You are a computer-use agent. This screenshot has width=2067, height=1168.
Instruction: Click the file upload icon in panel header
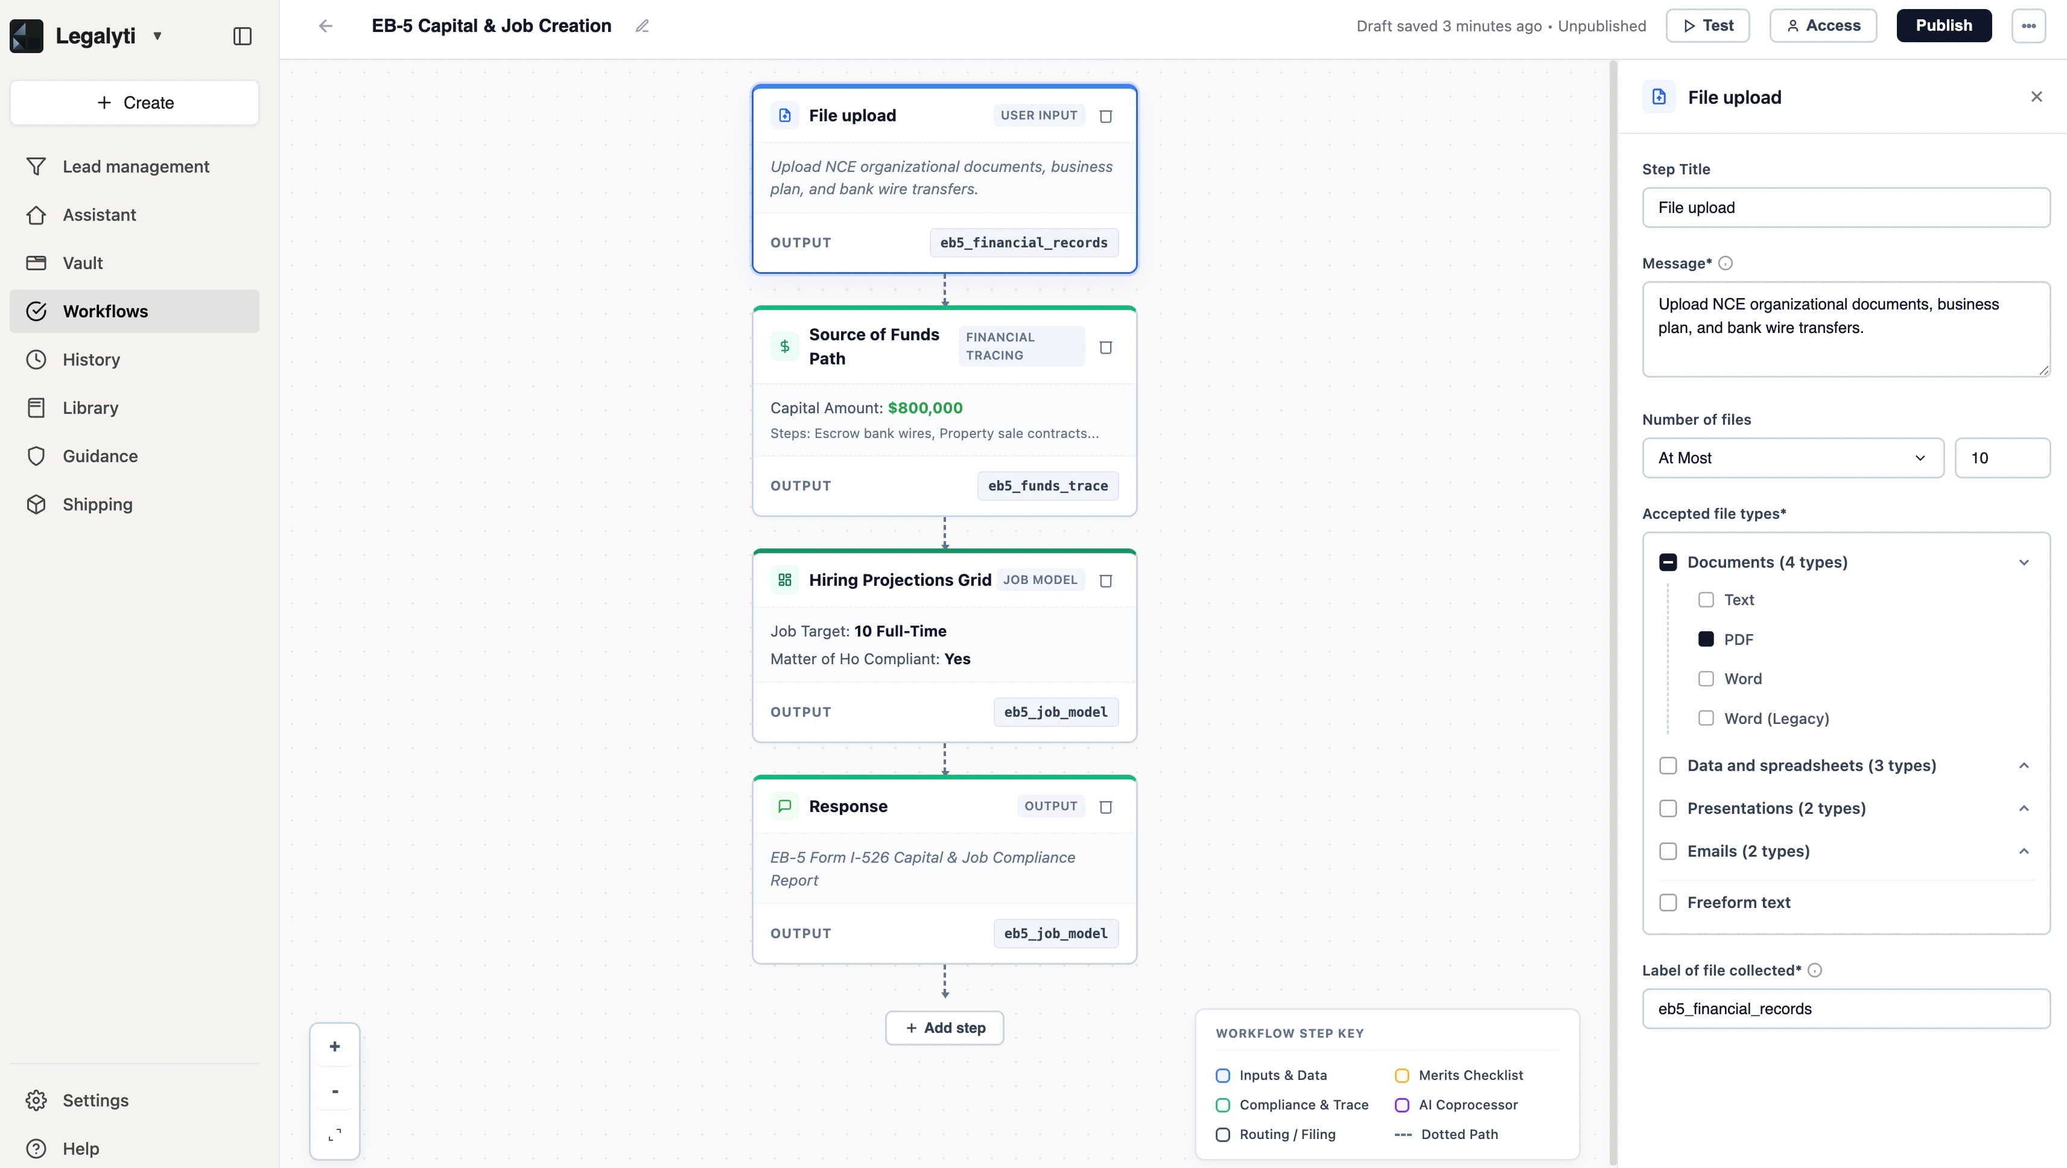(1659, 97)
